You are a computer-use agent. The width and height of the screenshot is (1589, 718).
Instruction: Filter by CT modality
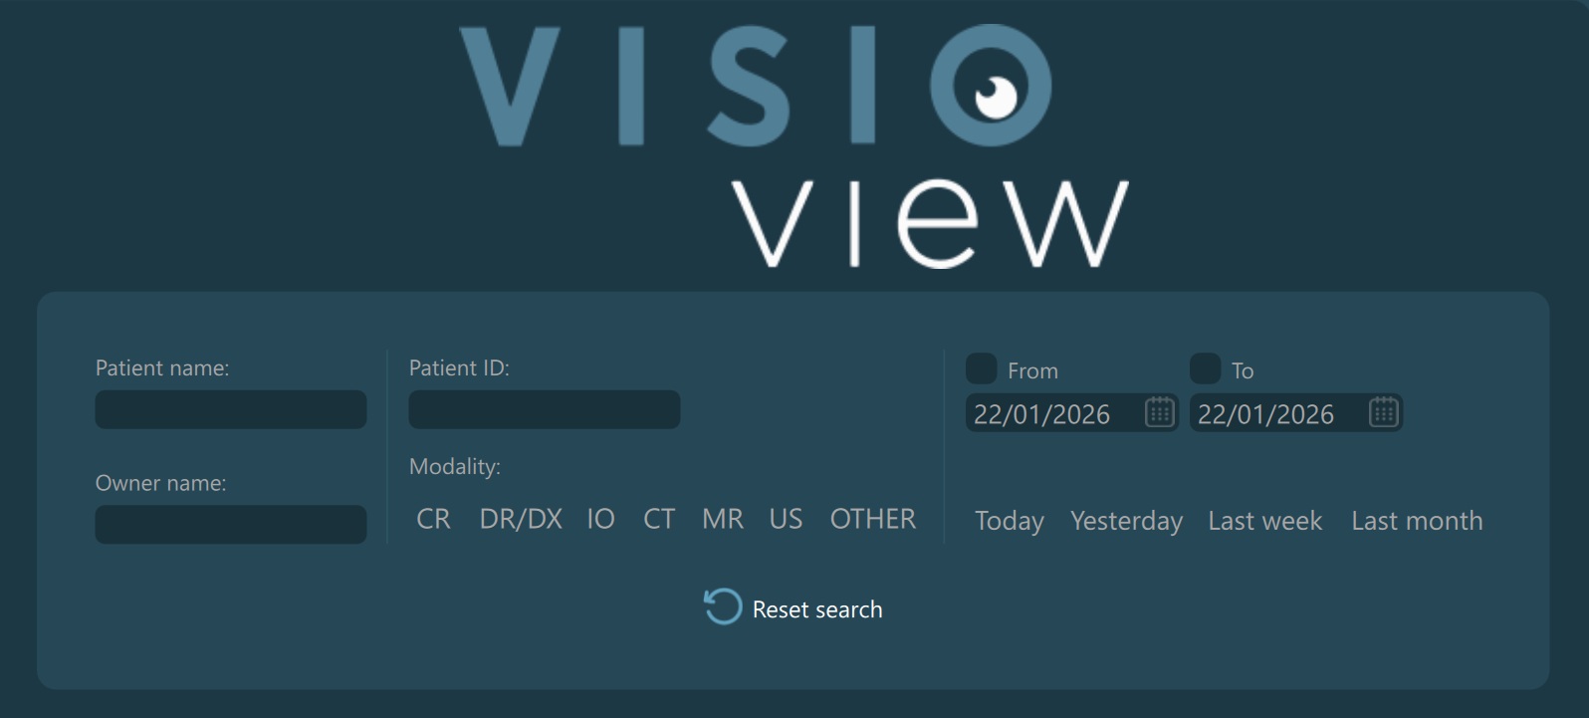[x=659, y=519]
